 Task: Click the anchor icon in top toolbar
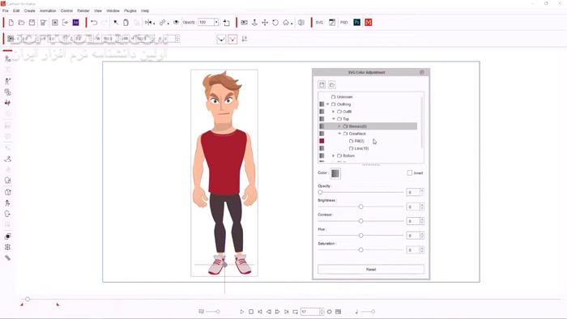(x=254, y=23)
